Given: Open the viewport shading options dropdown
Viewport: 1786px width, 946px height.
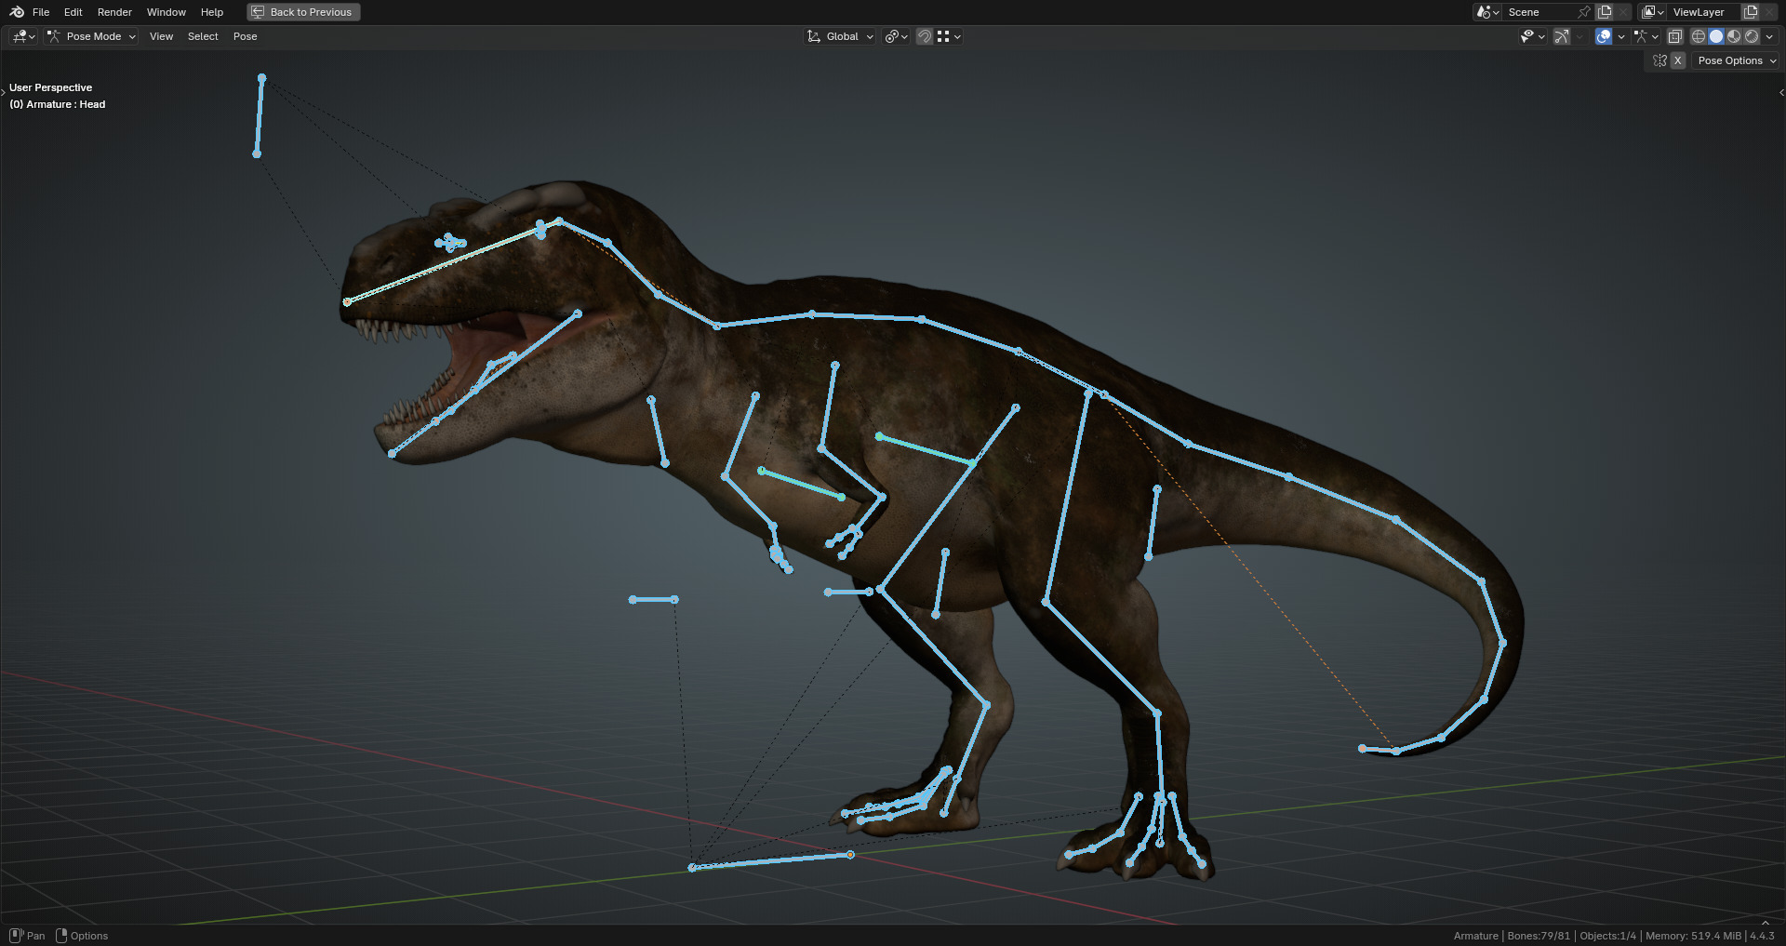Looking at the screenshot, I should click(x=1769, y=36).
